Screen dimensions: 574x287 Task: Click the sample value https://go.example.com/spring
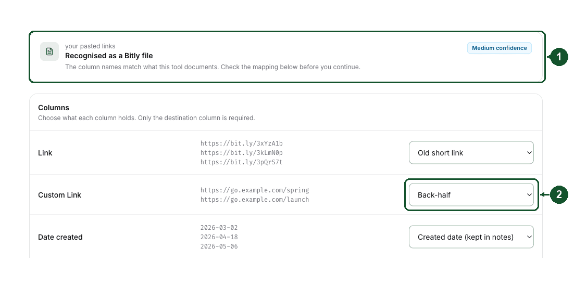pos(255,190)
